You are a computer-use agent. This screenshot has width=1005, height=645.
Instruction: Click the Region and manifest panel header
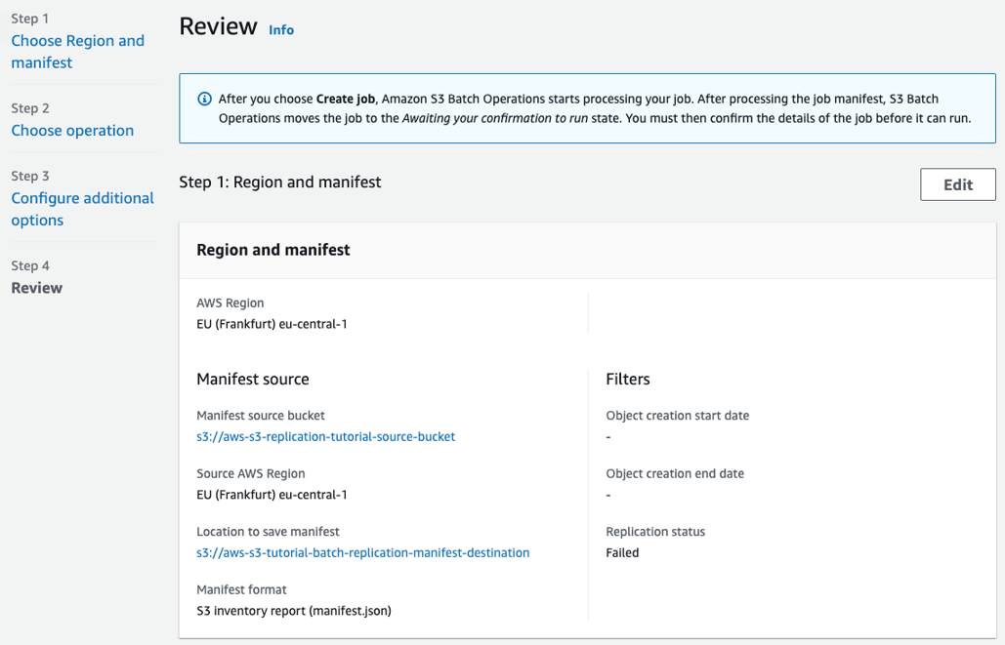[273, 250]
